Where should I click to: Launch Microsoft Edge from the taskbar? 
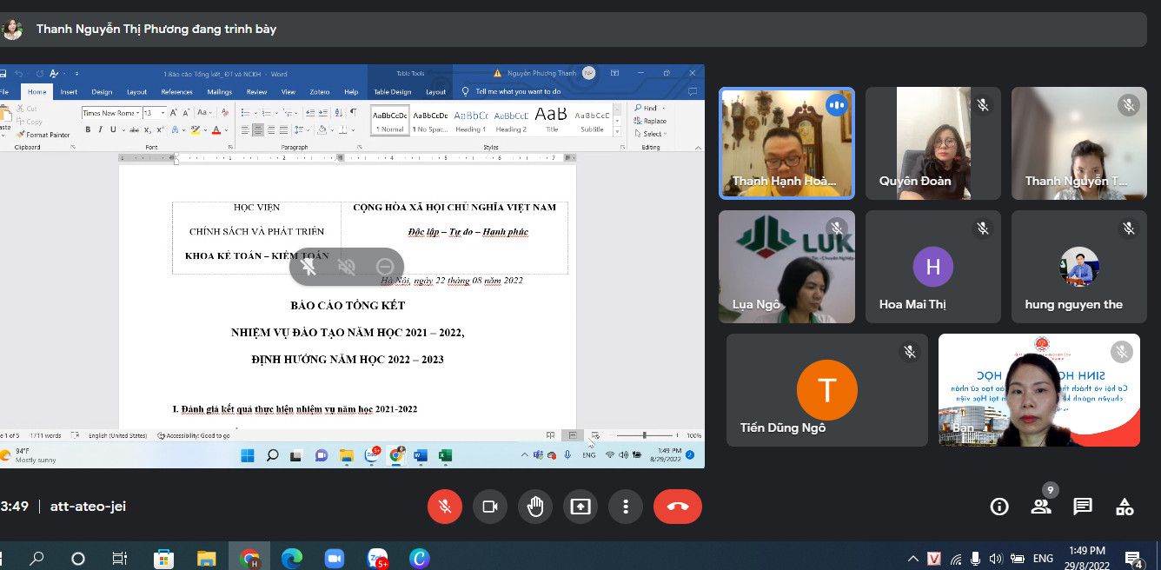(292, 558)
